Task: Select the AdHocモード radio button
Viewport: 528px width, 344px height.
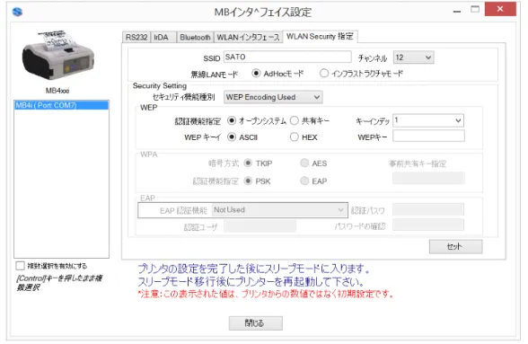Action: (256, 73)
